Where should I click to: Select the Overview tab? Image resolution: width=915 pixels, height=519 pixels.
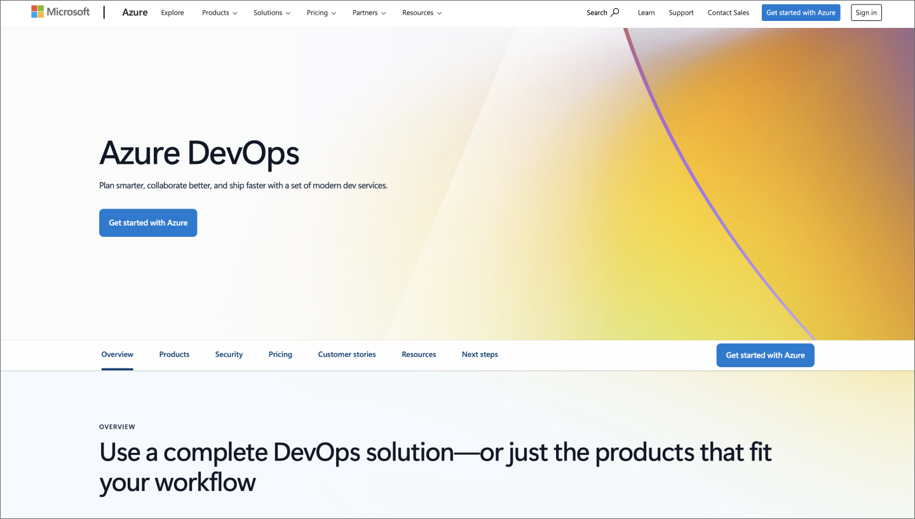[118, 354]
